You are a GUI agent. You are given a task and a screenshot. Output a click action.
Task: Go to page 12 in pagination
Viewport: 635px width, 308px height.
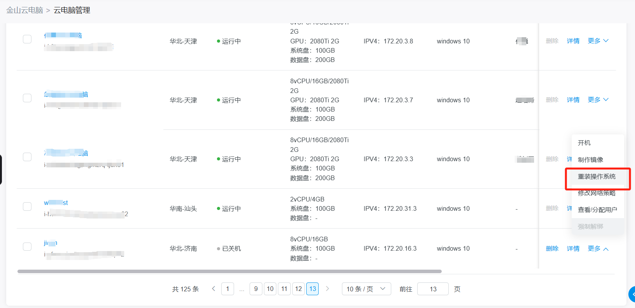[298, 289]
